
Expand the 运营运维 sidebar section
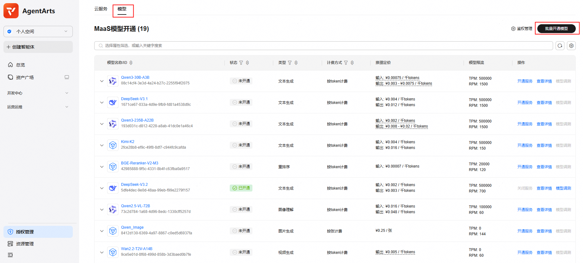[38, 107]
